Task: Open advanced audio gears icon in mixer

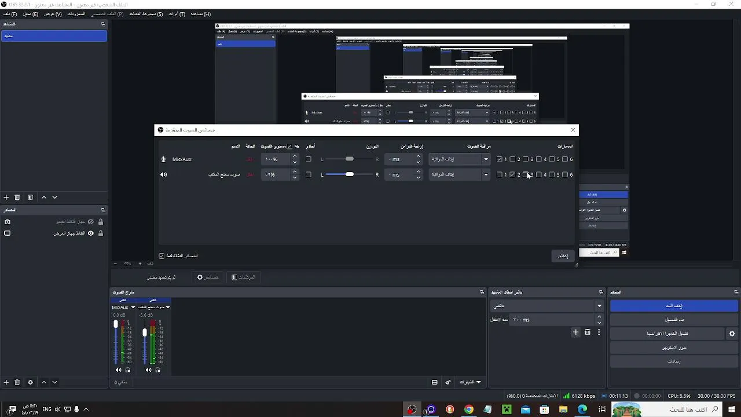Action: [x=447, y=382]
